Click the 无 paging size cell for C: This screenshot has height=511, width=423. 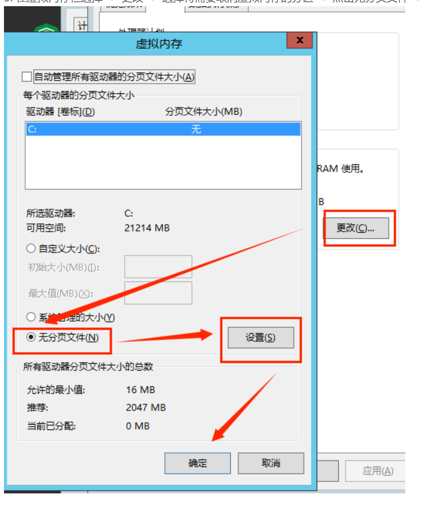point(196,130)
